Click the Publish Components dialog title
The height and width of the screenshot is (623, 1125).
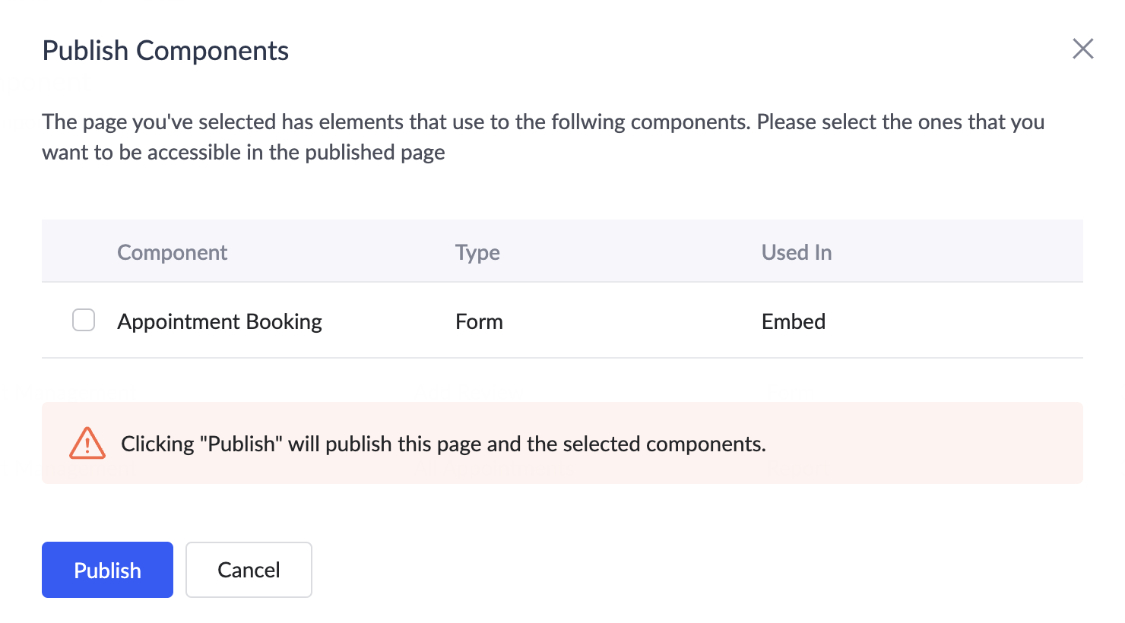point(165,51)
